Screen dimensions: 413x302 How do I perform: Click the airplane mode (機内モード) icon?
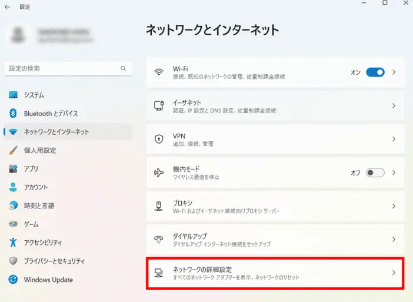[x=158, y=172]
